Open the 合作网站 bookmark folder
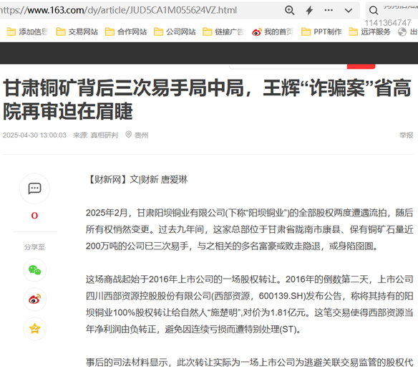 126,32
